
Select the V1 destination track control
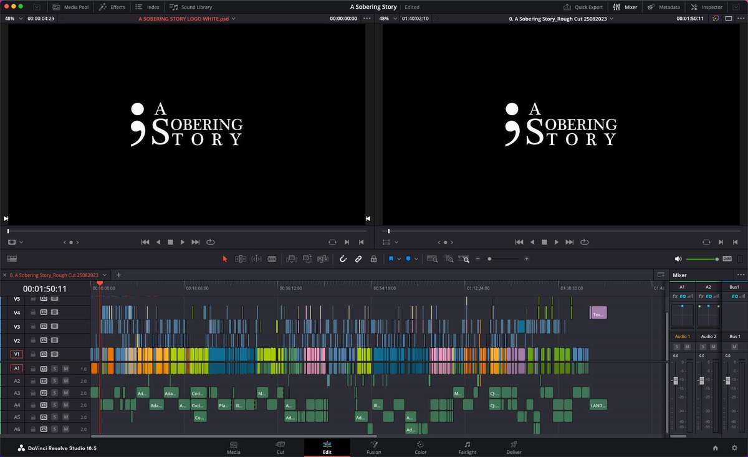click(x=17, y=354)
